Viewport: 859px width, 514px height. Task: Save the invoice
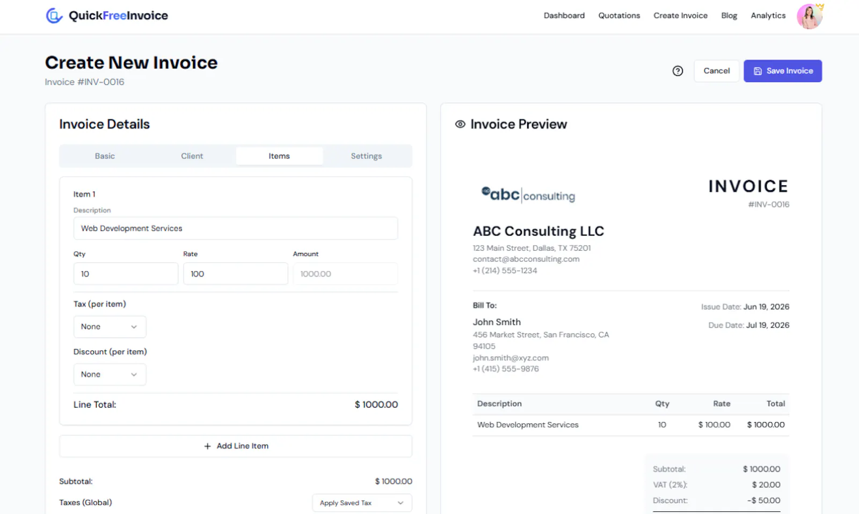782,71
